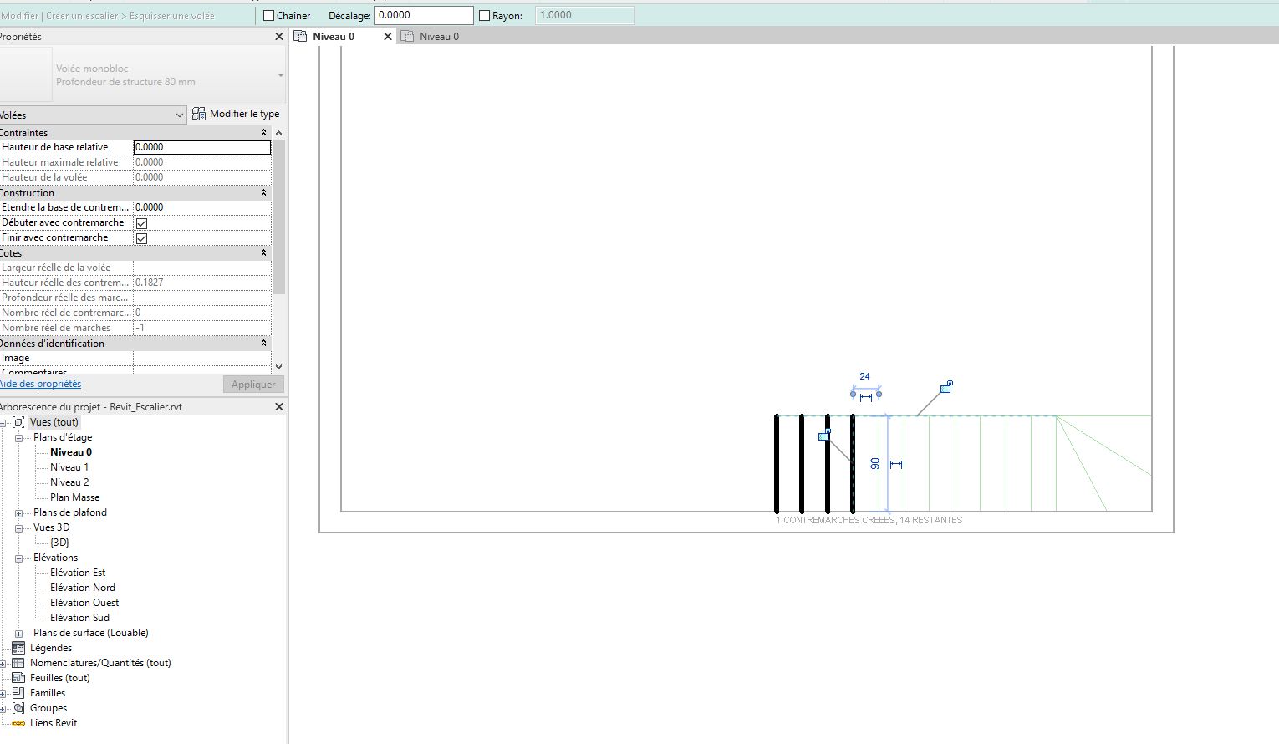Open the Aide des propriétés link
This screenshot has height=744, width=1279.
pos(40,384)
